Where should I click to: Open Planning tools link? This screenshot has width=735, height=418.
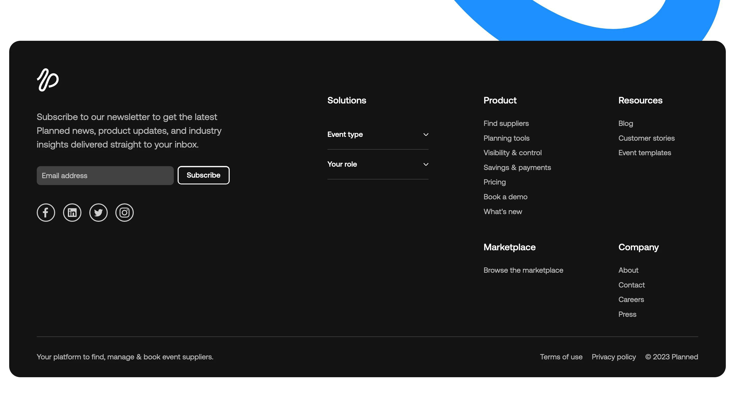506,138
